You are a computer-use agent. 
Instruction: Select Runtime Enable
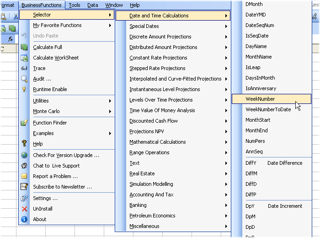tap(67, 89)
